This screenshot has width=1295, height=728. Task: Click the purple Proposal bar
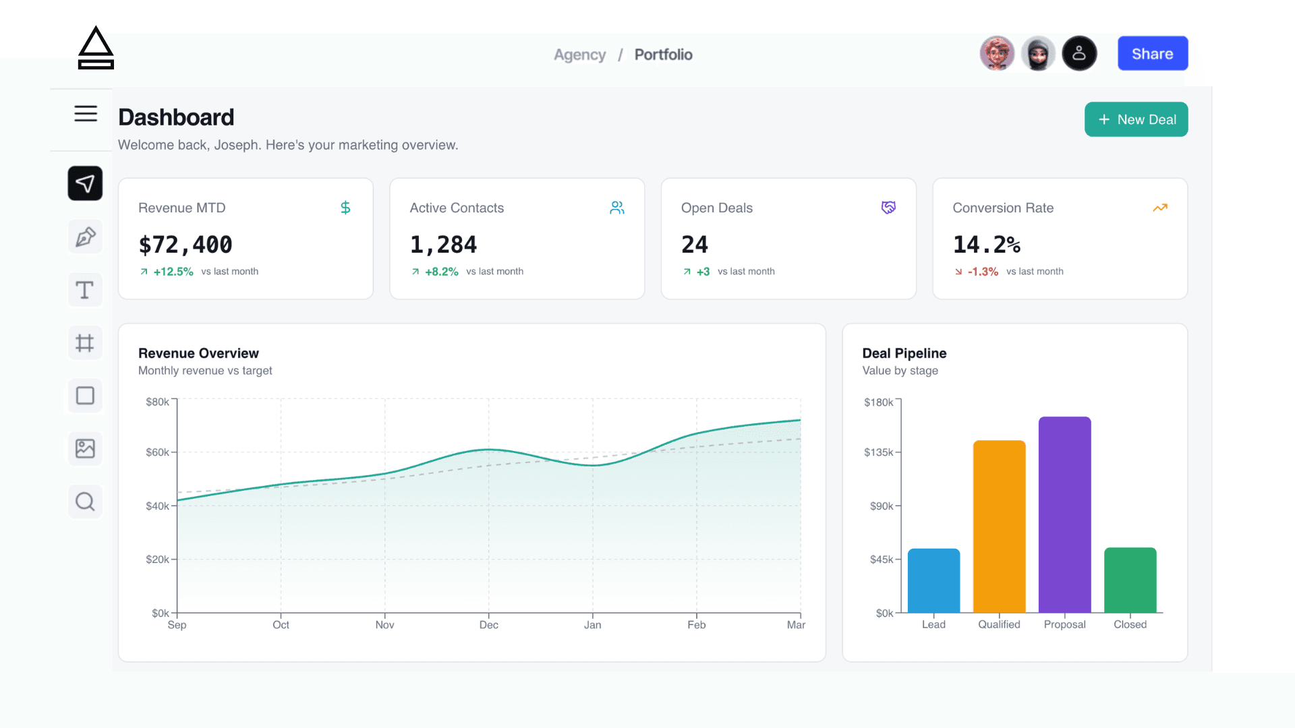point(1064,515)
